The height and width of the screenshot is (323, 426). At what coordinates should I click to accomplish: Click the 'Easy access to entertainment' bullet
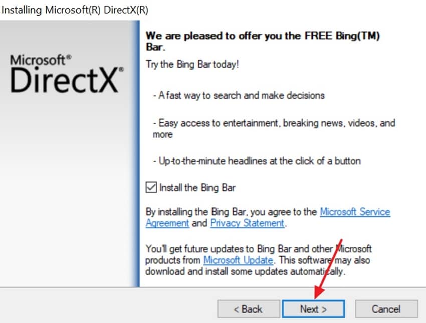pyautogui.click(x=274, y=128)
